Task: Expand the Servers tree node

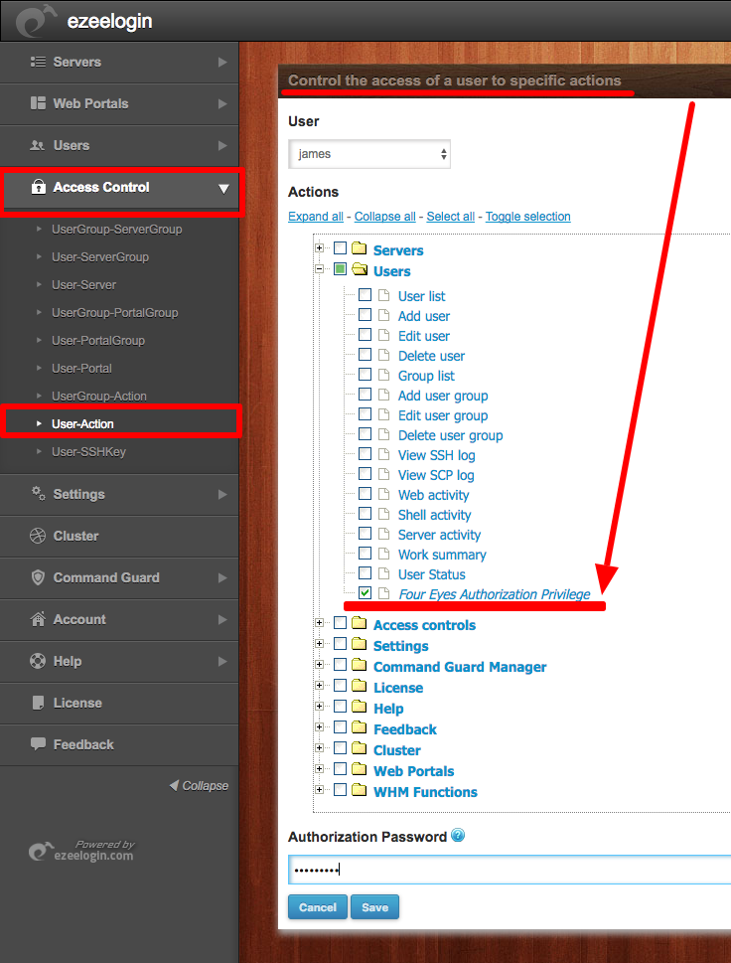Action: 319,248
